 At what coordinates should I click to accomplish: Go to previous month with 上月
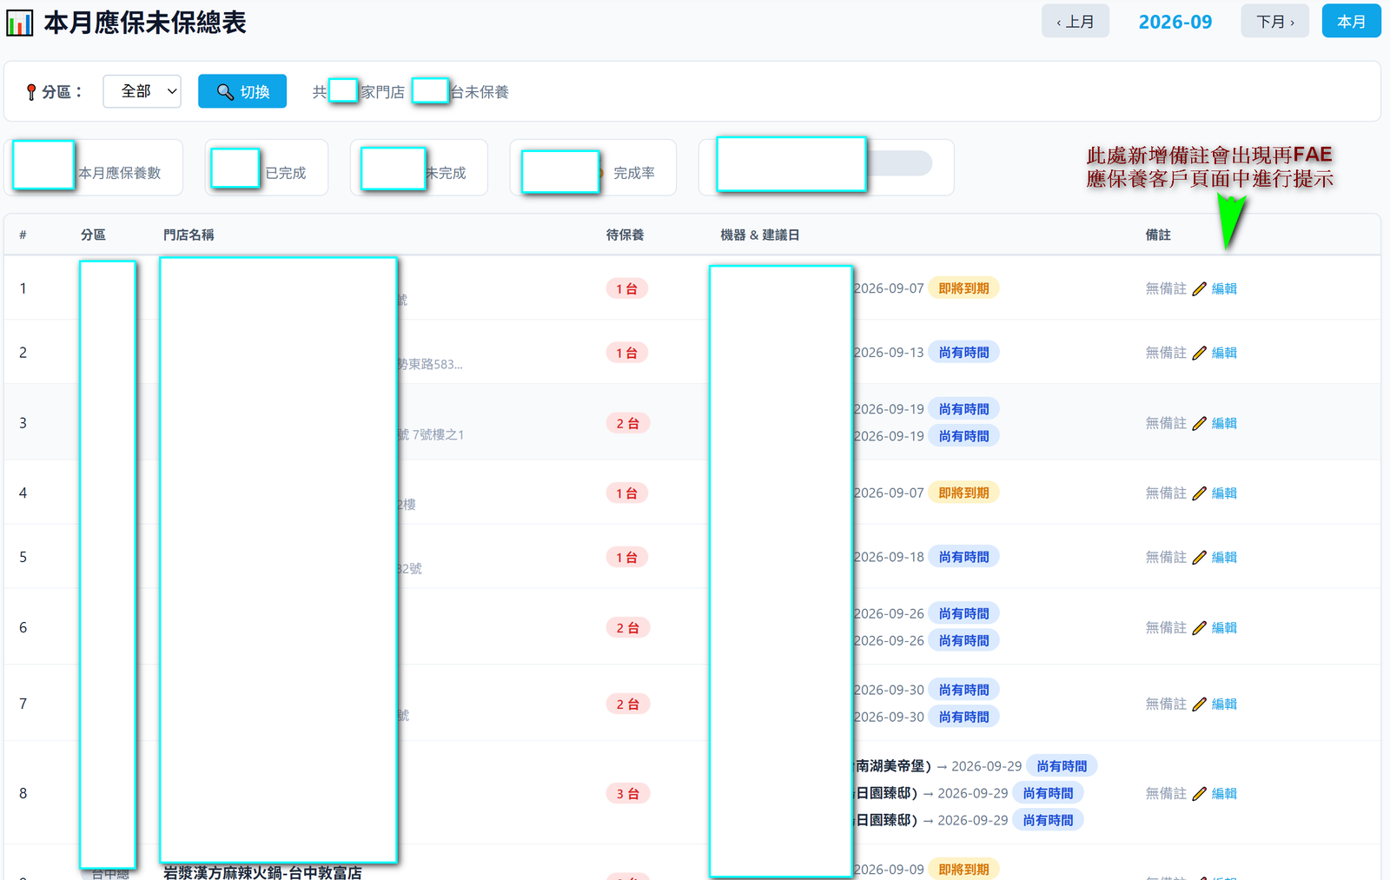[x=1076, y=22]
